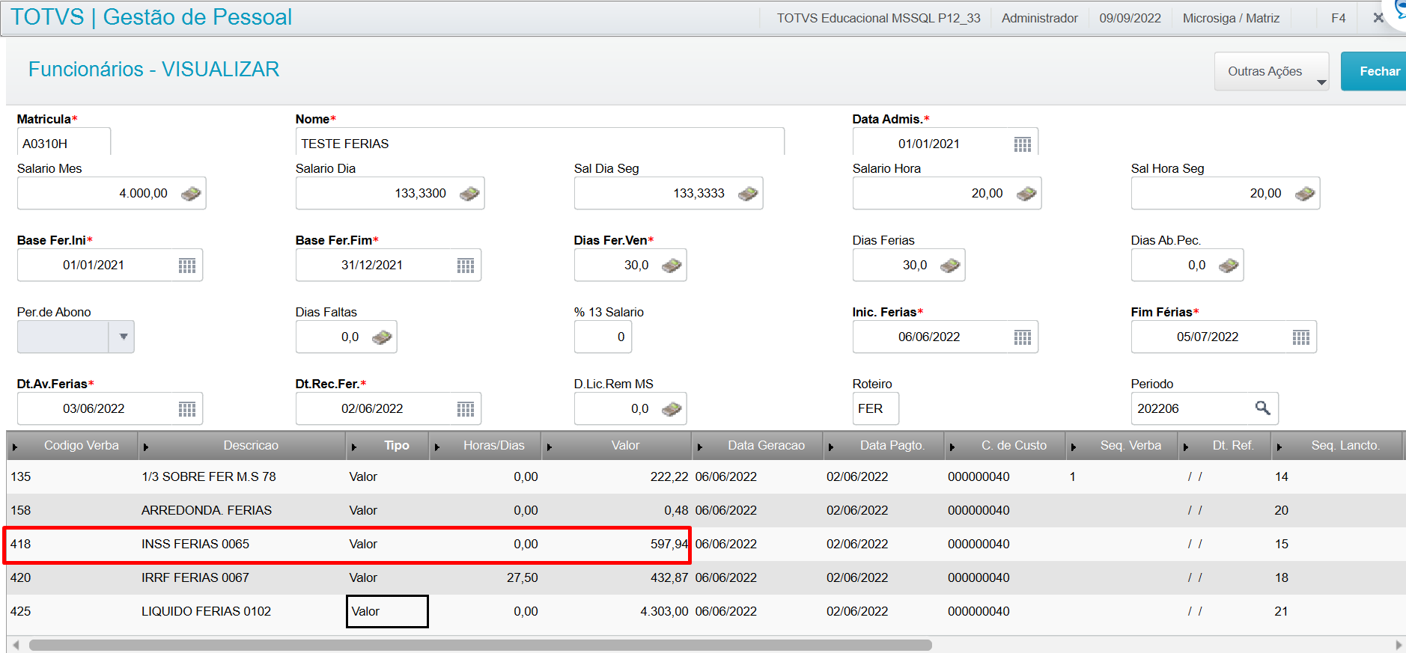1406x653 pixels.
Task: Open calculator icon in Dias Ferias field
Action: click(950, 266)
